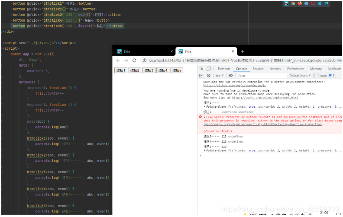View site information icon beside localhost URL
The image size is (343, 217).
click(144, 61)
